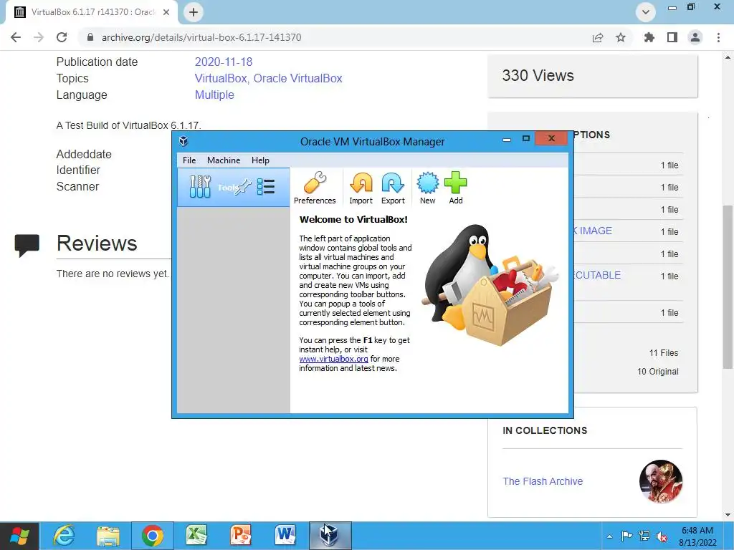This screenshot has height=550, width=734.
Task: Select the Tools item in VirtualBox sidebar
Action: pos(234,187)
